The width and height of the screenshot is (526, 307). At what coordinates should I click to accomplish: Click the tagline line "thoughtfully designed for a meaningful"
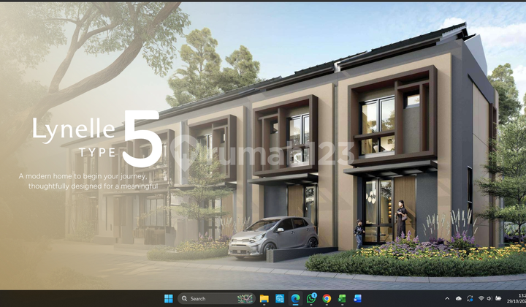[x=93, y=186]
